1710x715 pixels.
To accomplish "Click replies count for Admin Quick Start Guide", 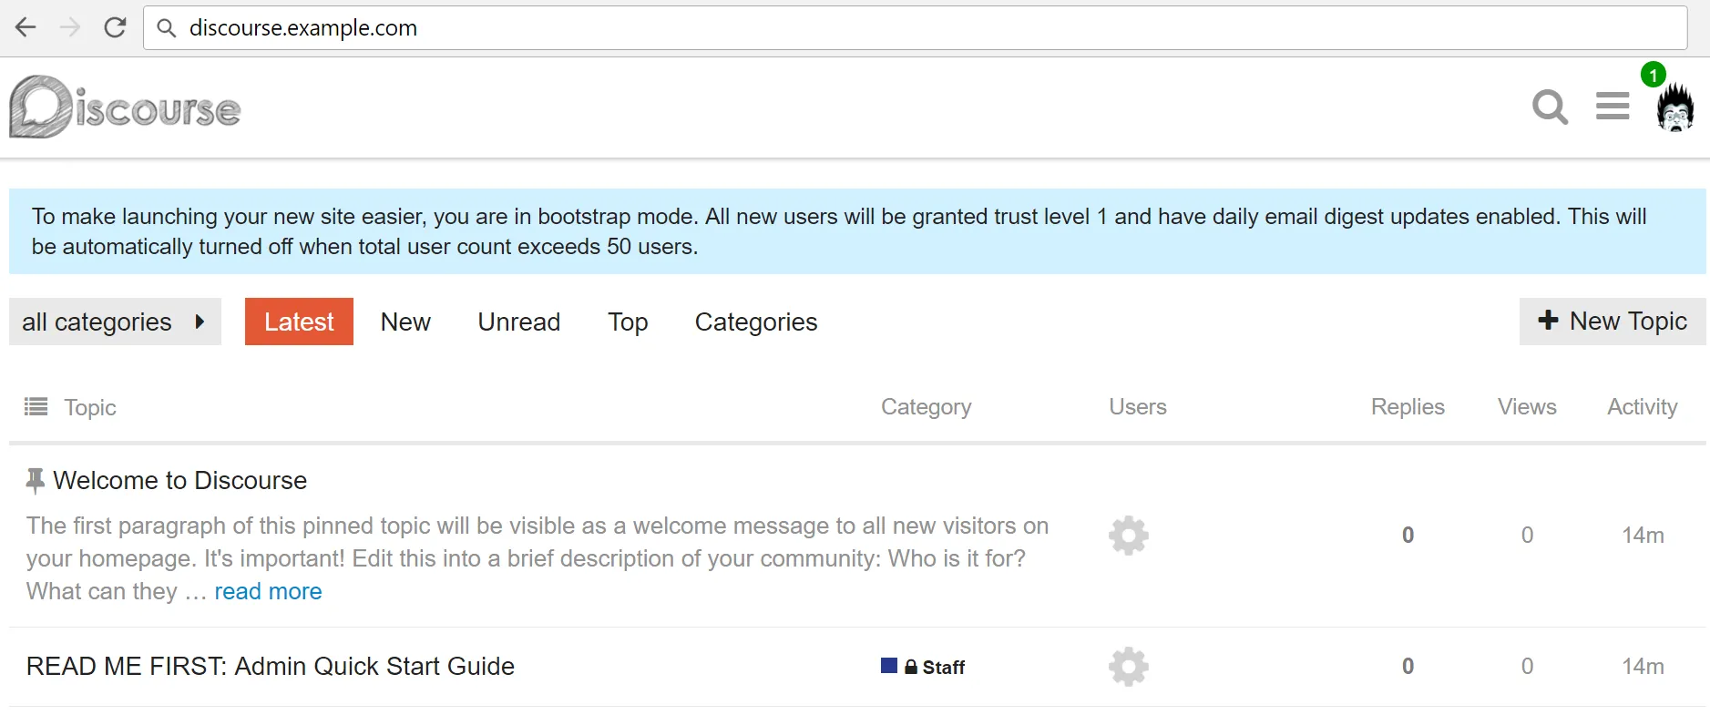I will pos(1408,666).
